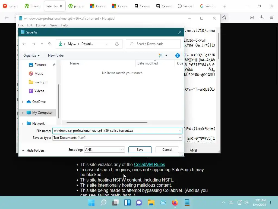Open the Pocket save icon
The image size is (278, 209).
252,17
